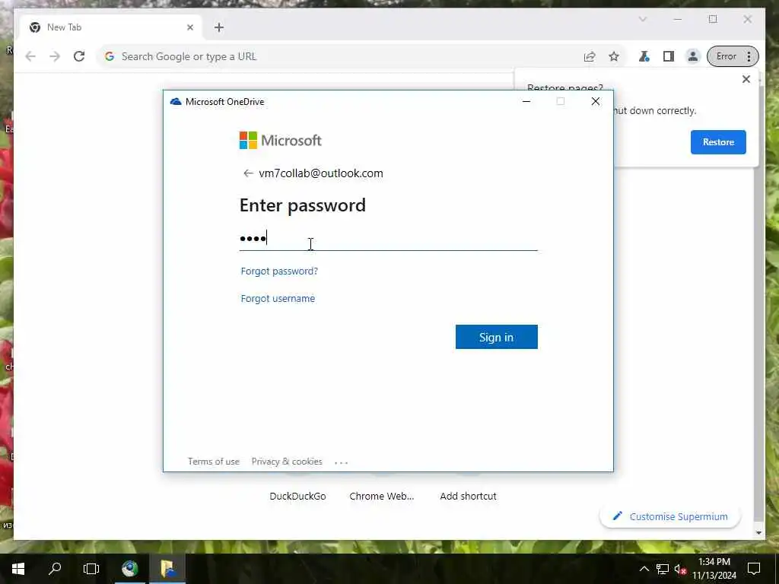The height and width of the screenshot is (584, 779).
Task: Minimize the Microsoft OneDrive window
Action: point(526,101)
